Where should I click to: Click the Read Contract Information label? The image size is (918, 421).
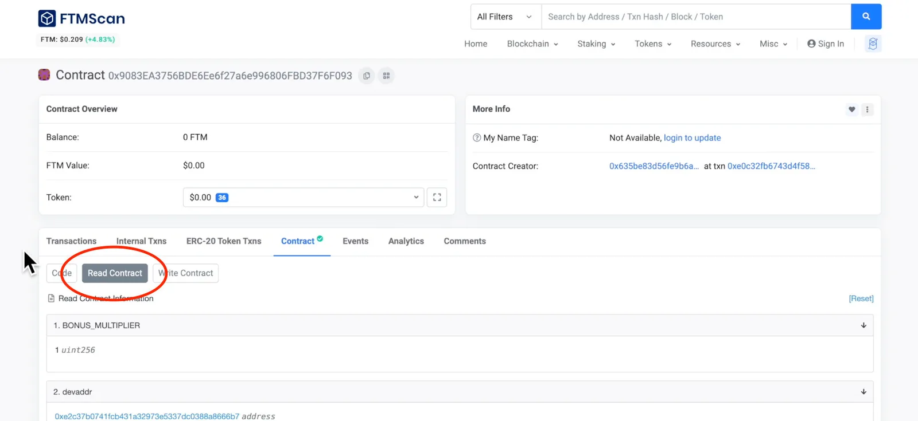[x=106, y=298]
